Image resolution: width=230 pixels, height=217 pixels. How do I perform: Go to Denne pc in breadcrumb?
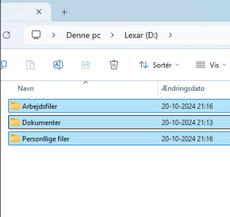point(84,35)
